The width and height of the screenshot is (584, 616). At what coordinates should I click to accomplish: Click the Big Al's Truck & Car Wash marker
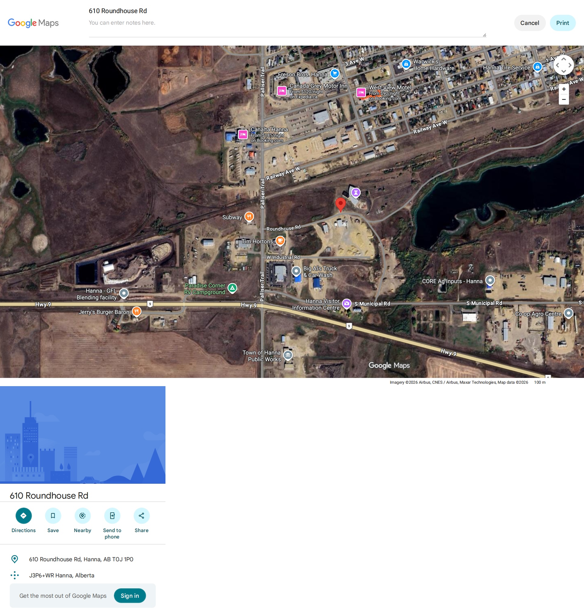tap(296, 271)
